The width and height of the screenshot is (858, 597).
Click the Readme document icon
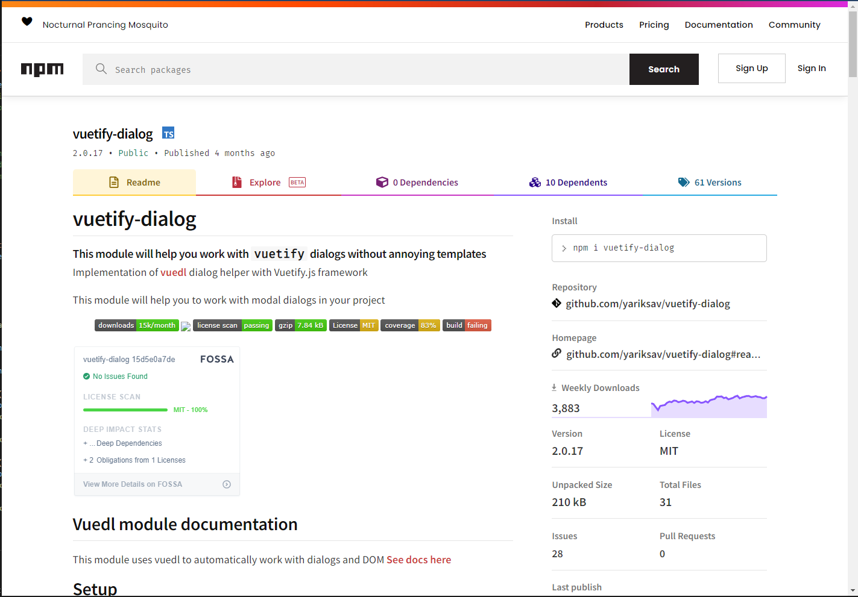point(114,182)
